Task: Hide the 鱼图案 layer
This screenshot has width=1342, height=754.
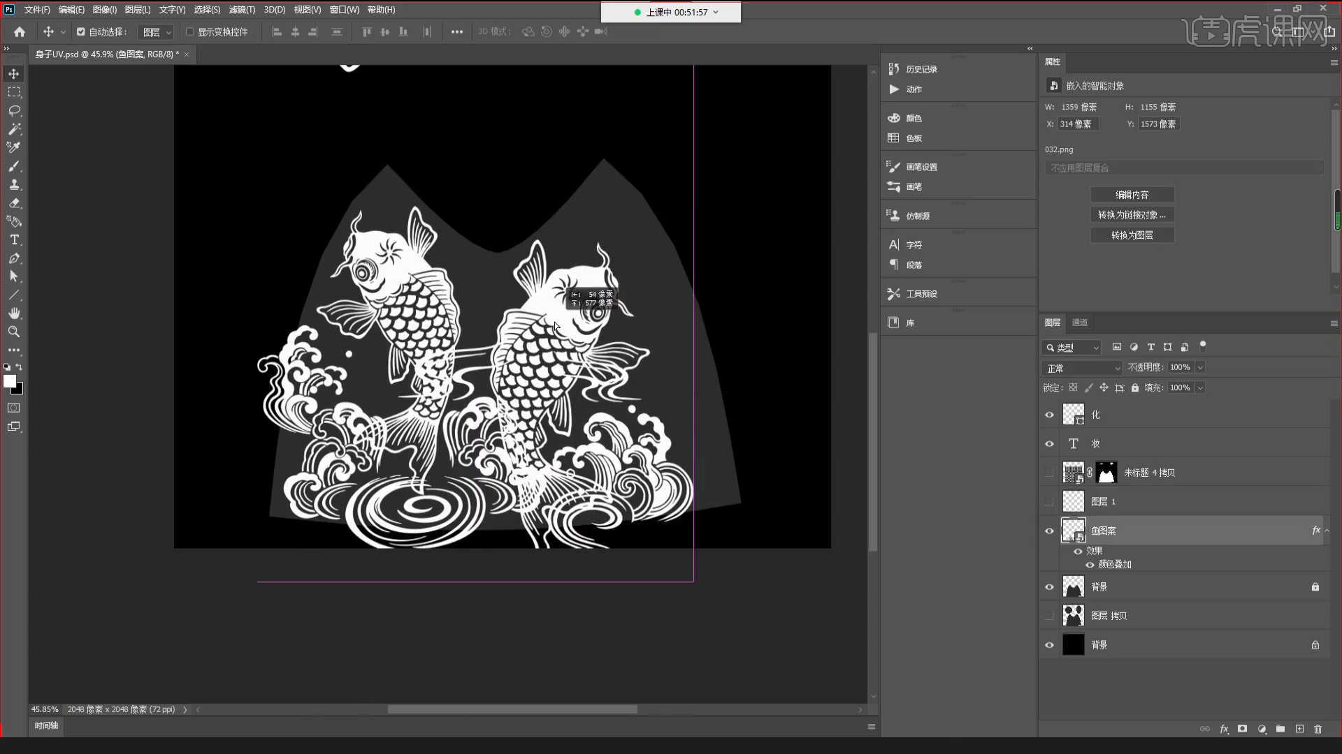Action: (1049, 531)
